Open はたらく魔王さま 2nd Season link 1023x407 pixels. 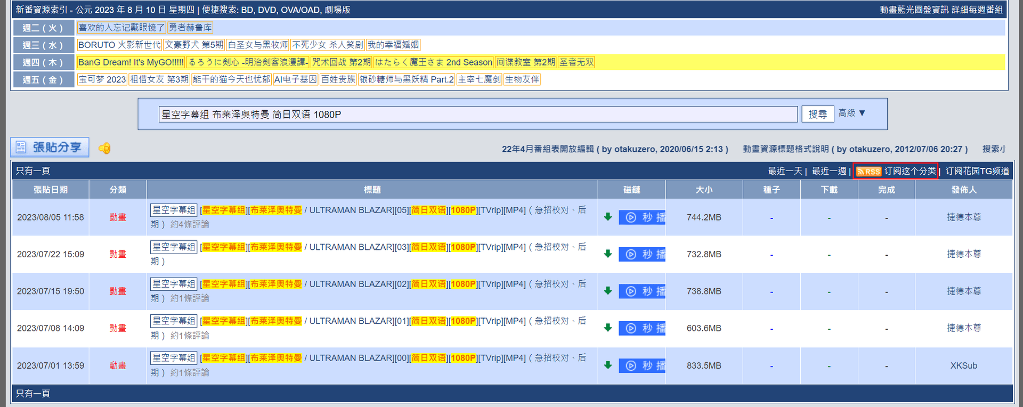433,62
